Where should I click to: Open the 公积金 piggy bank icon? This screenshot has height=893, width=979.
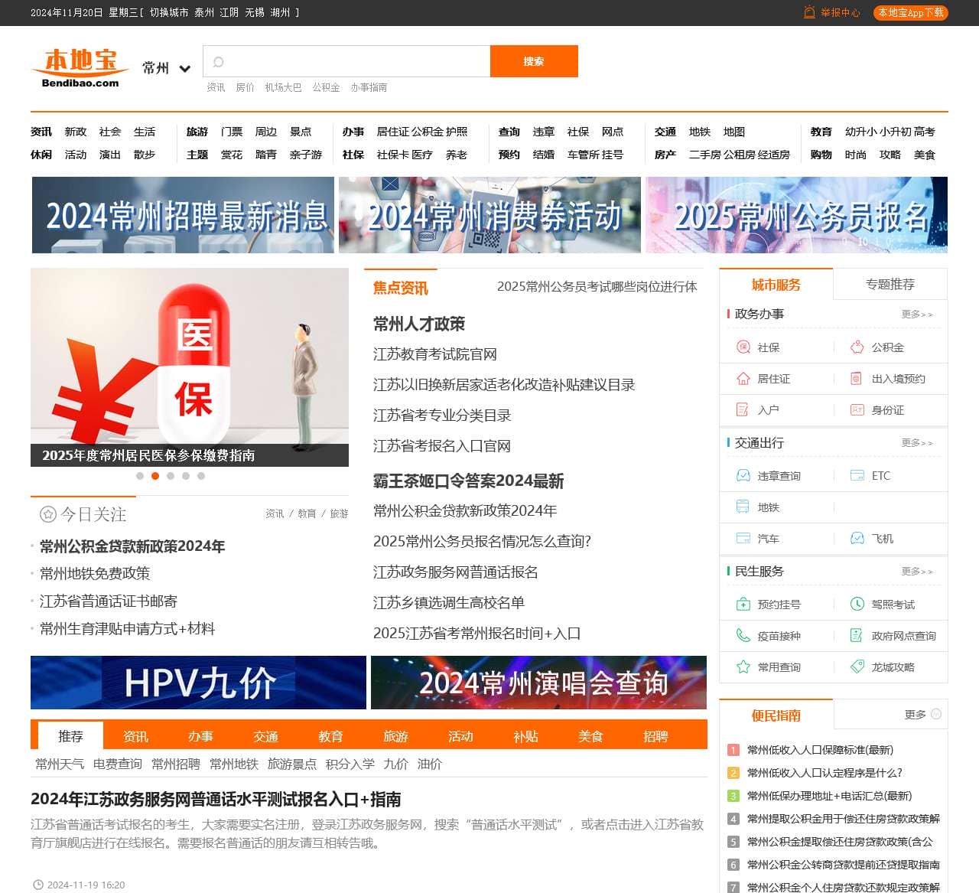pyautogui.click(x=856, y=347)
